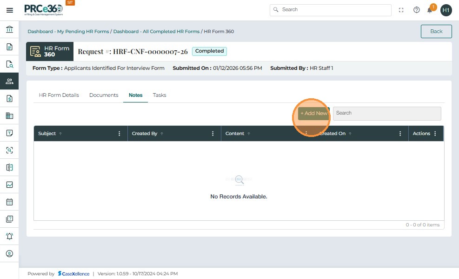Screen dimensions: 459x279
Task: Click the PRCe360 logo
Action: click(44, 10)
